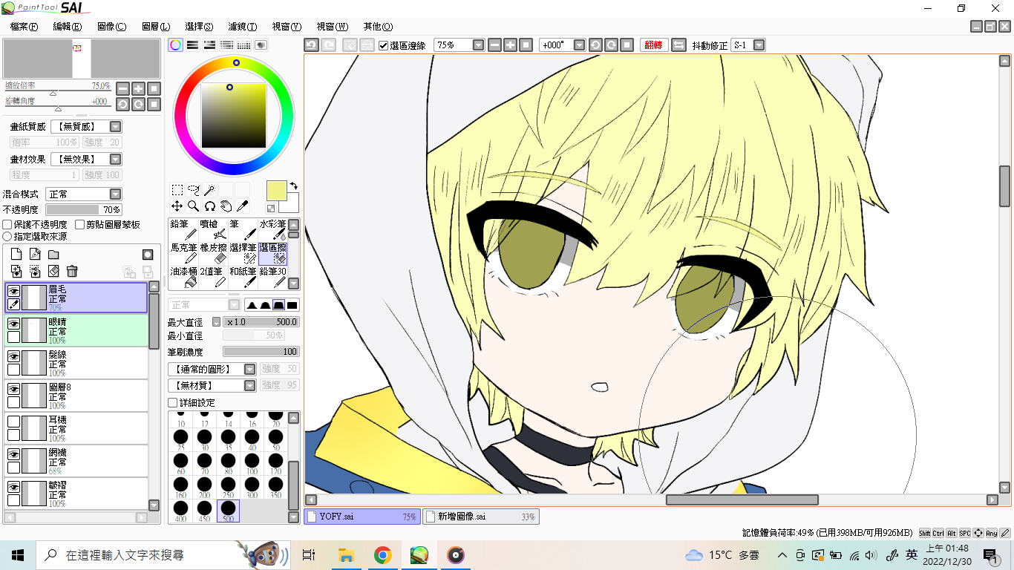Screen dimensions: 1014x570
Task: Hide the 網襪 layer
Action: [13, 454]
